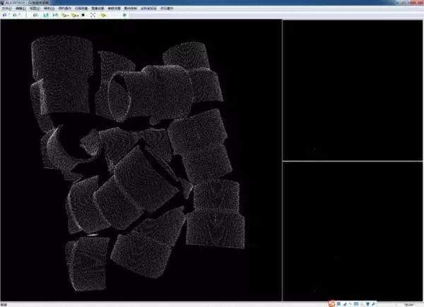This screenshot has height=307, width=424.
Task: Close the application window
Action: (419, 3)
